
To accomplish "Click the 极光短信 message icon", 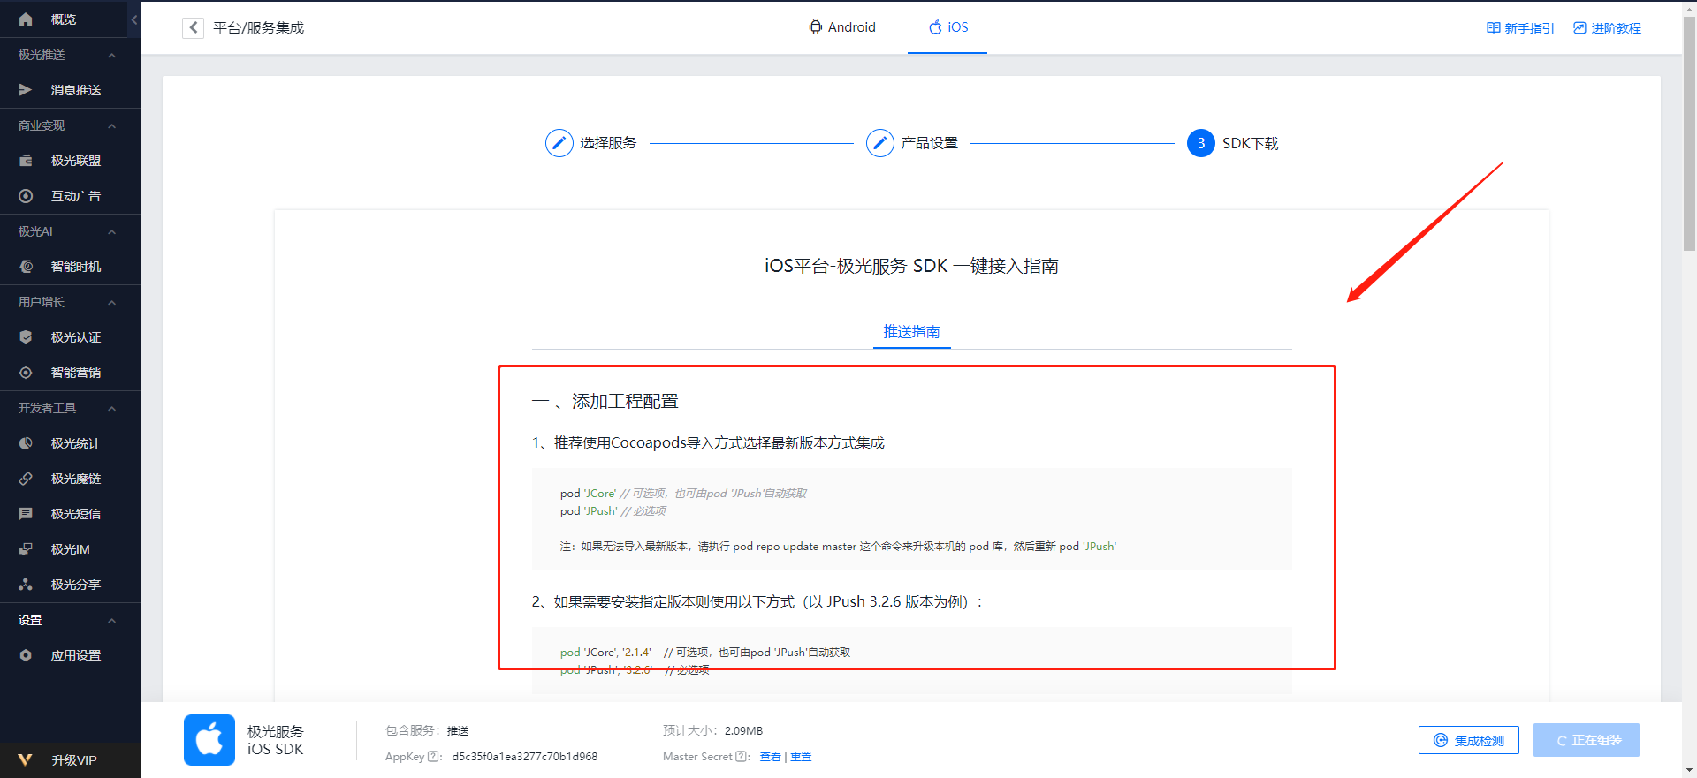I will (x=26, y=513).
